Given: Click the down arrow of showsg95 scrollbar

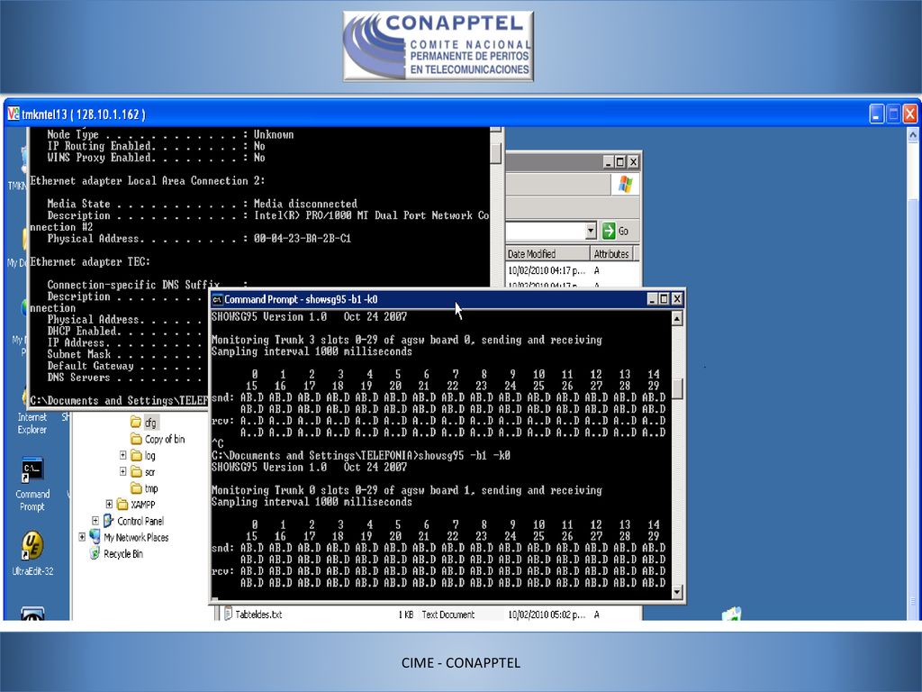Looking at the screenshot, I should click(677, 591).
